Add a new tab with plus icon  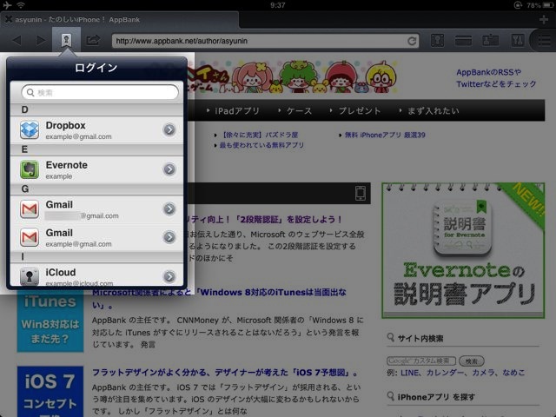544,19
